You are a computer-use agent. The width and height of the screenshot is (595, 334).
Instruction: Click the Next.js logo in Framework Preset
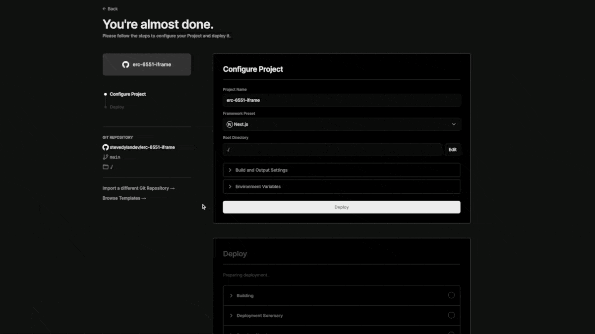[230, 124]
